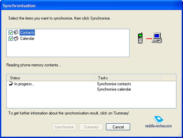Click the In progress arrow icon

point(11,84)
